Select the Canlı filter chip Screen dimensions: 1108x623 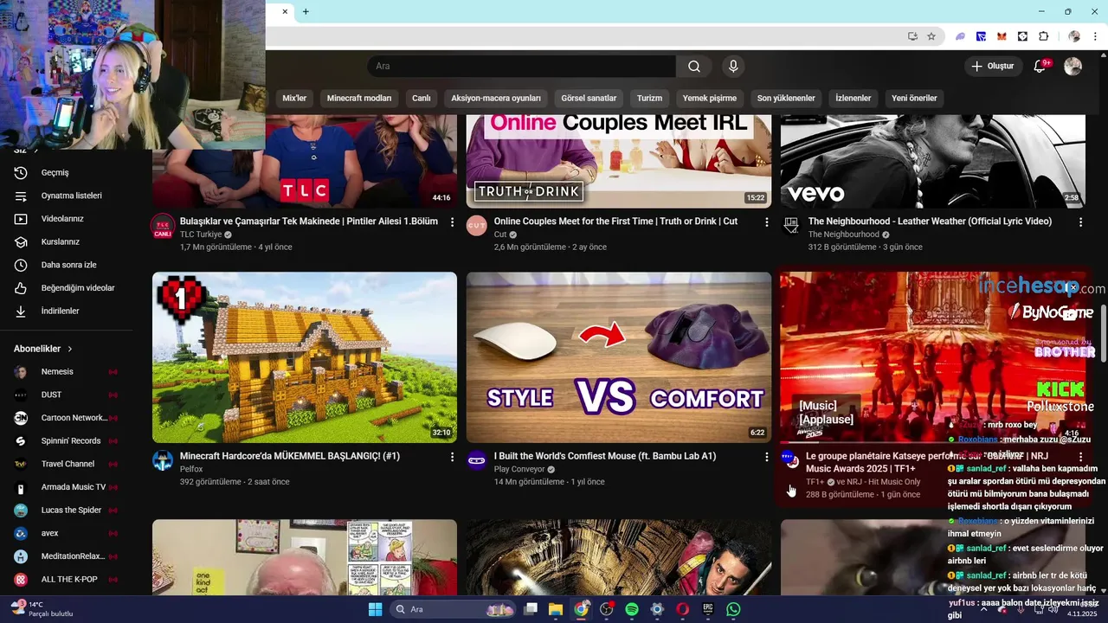click(x=422, y=99)
